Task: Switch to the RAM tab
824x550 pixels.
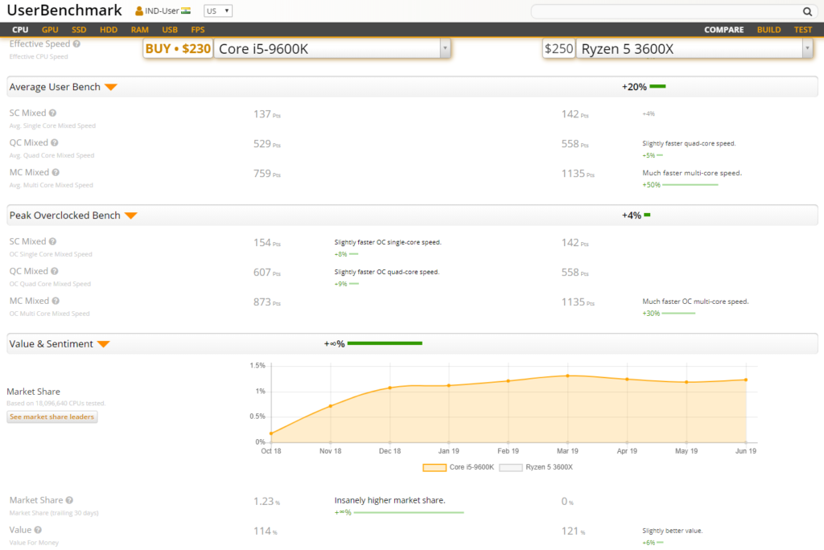Action: pyautogui.click(x=140, y=30)
